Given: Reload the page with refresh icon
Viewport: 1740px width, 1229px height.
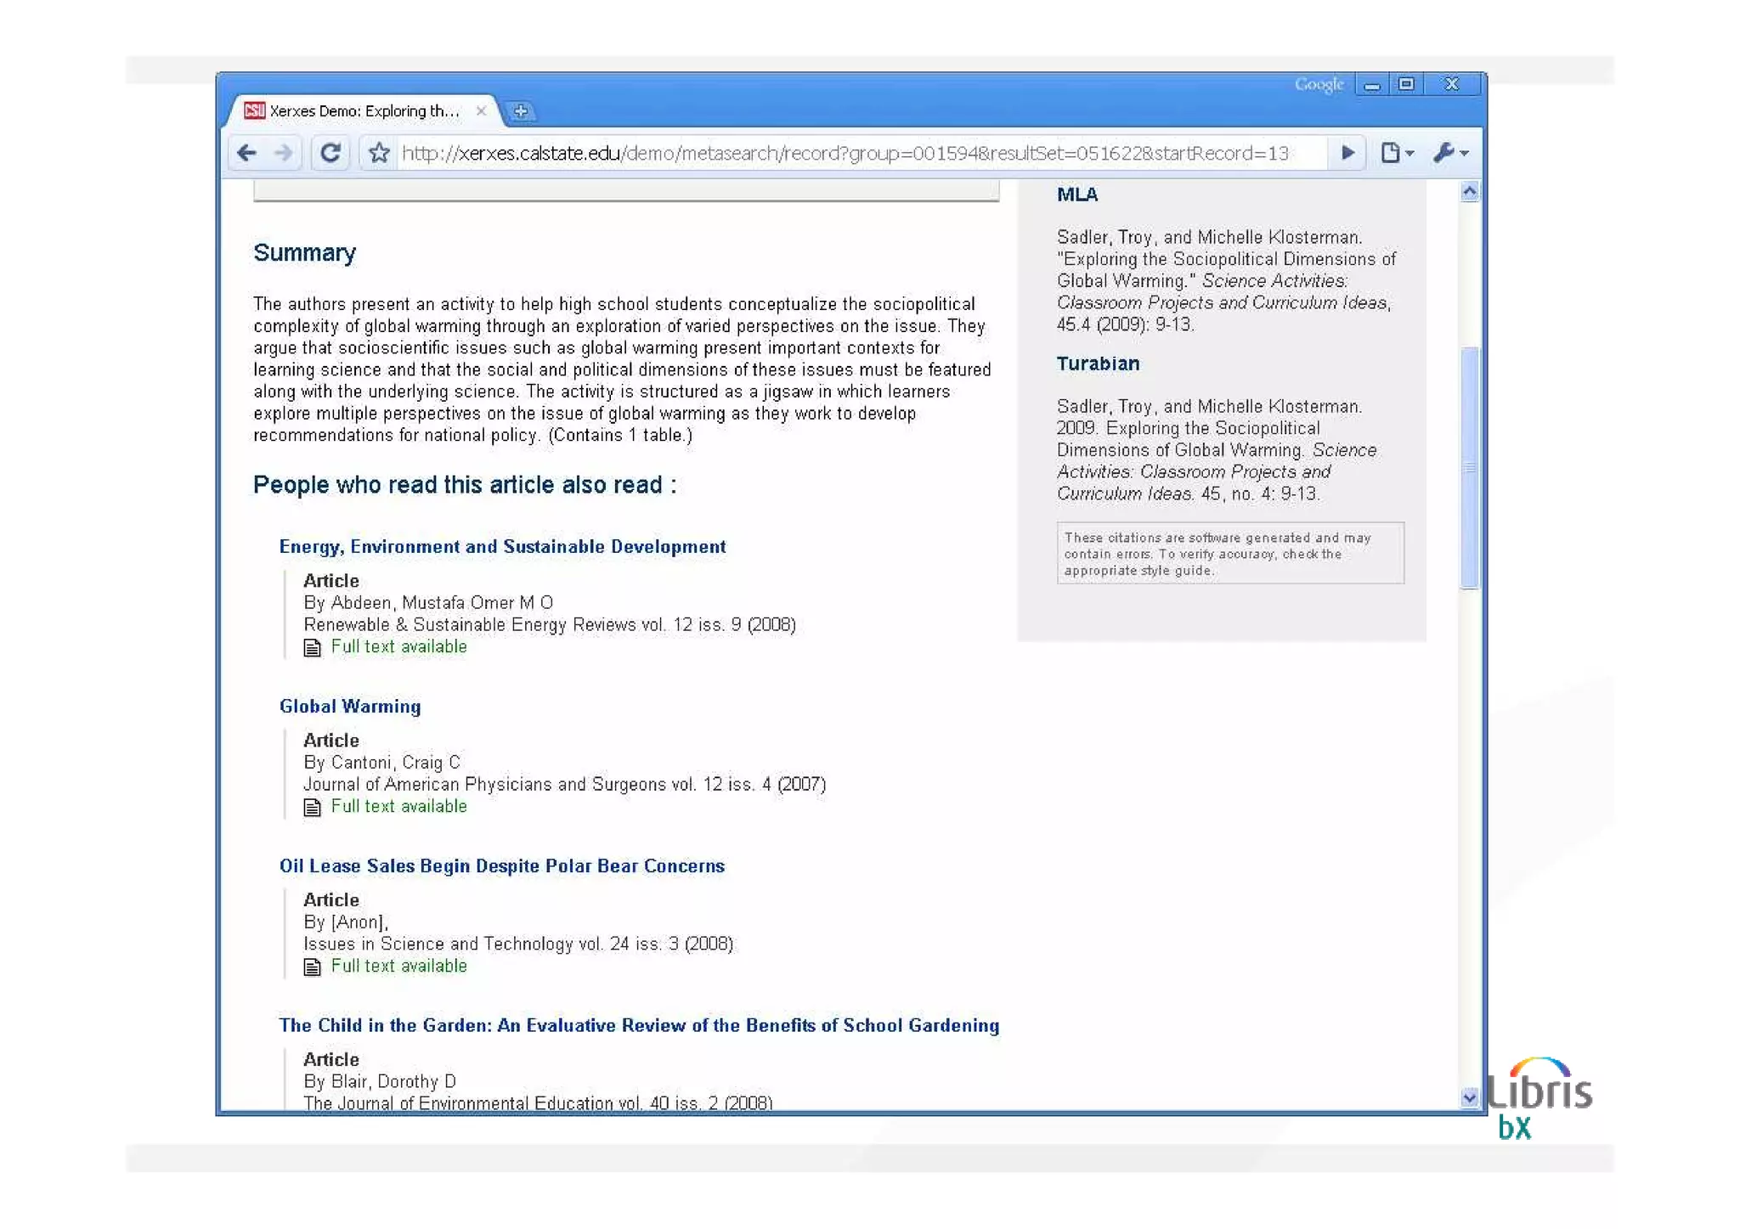Looking at the screenshot, I should click(x=330, y=153).
